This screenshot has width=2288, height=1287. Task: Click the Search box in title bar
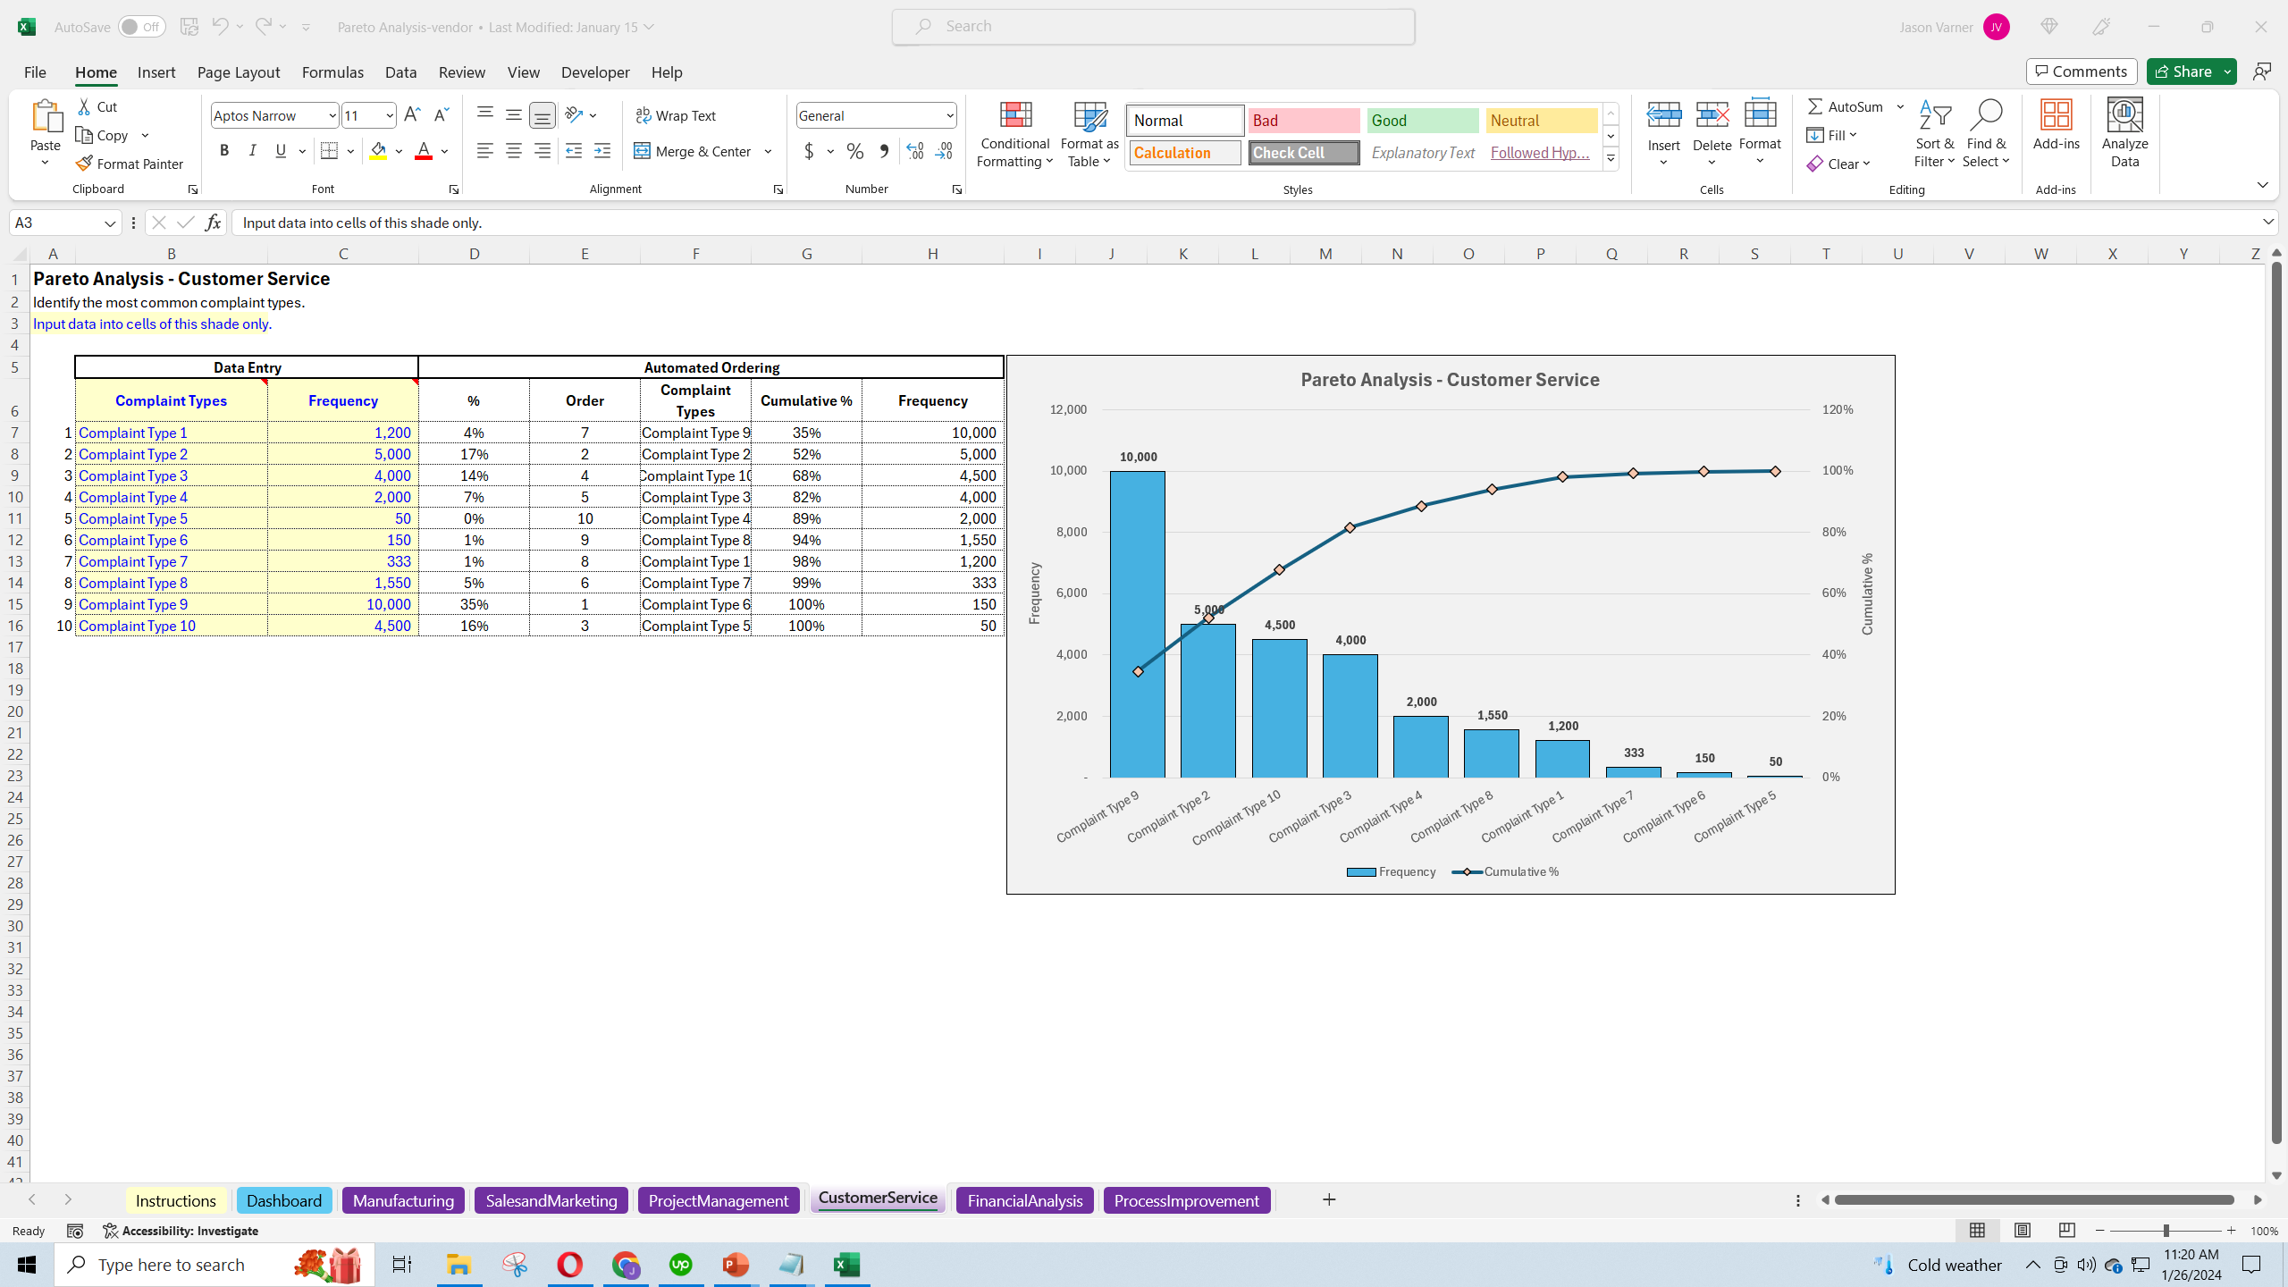(x=1153, y=27)
